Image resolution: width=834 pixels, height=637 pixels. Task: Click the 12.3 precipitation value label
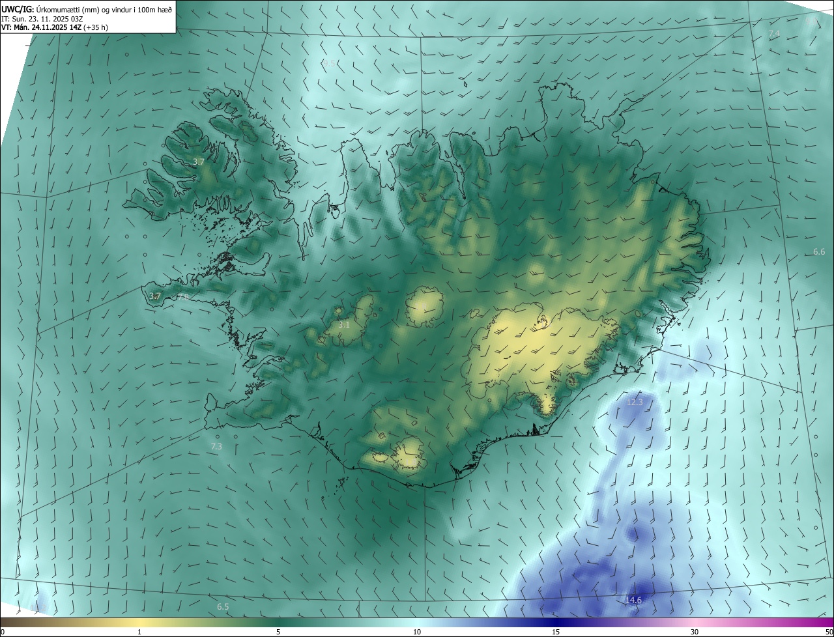635,403
